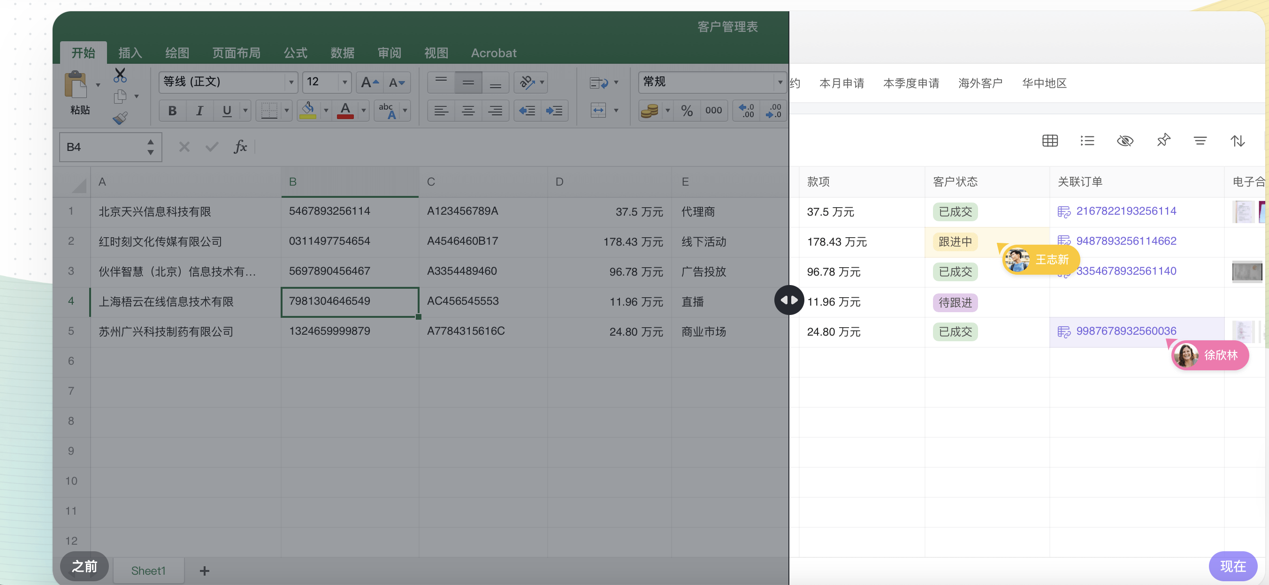Decrease decimal places
Image resolution: width=1269 pixels, height=585 pixels.
(773, 111)
